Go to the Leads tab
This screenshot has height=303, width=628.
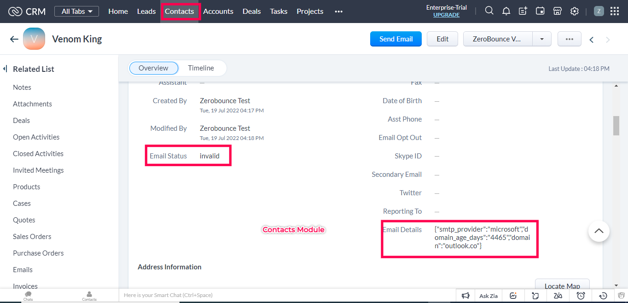[146, 11]
